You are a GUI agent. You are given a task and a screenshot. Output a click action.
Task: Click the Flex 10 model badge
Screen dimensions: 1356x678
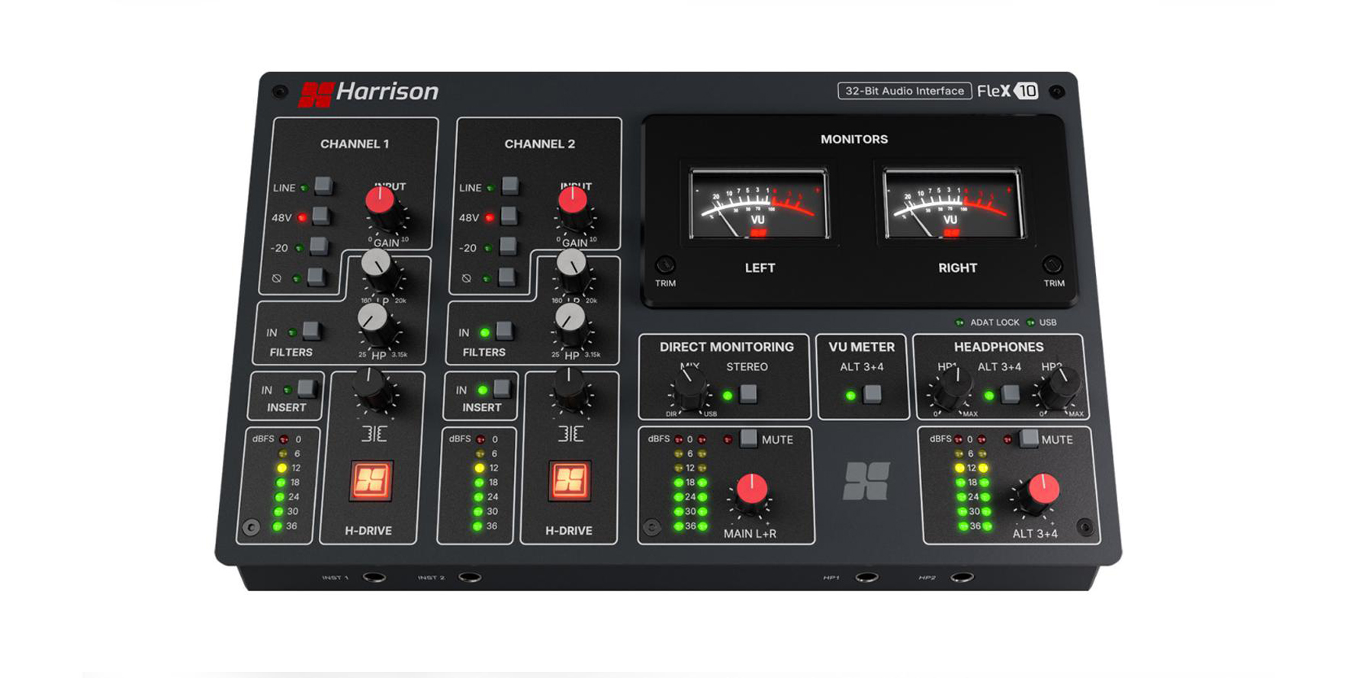[1007, 91]
